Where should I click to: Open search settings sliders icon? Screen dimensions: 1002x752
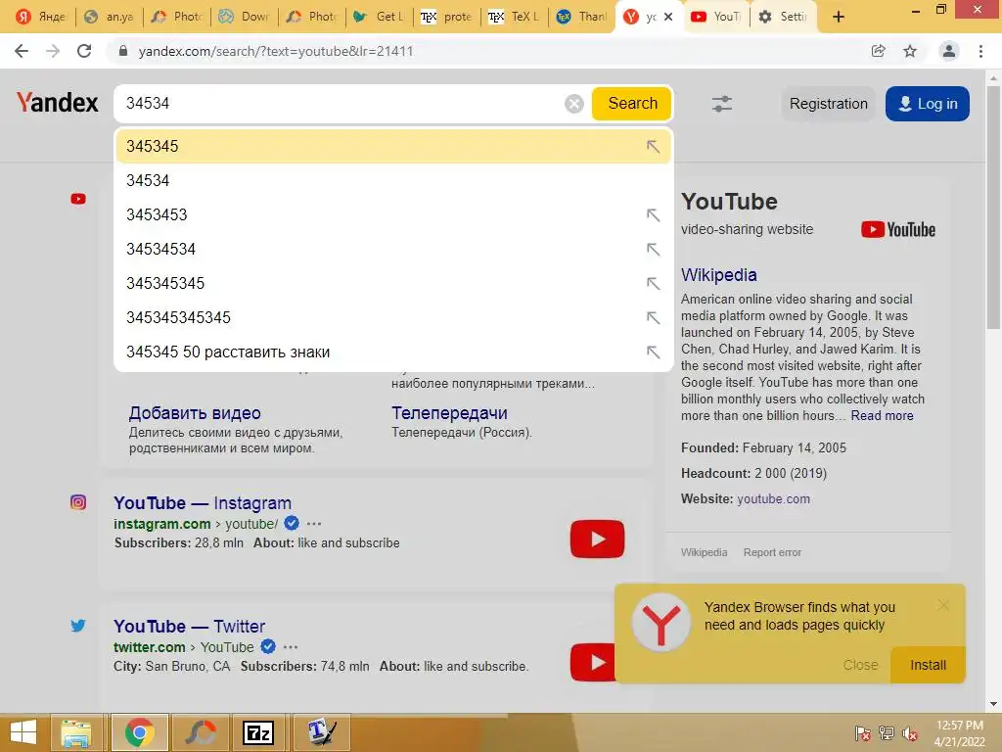[722, 104]
